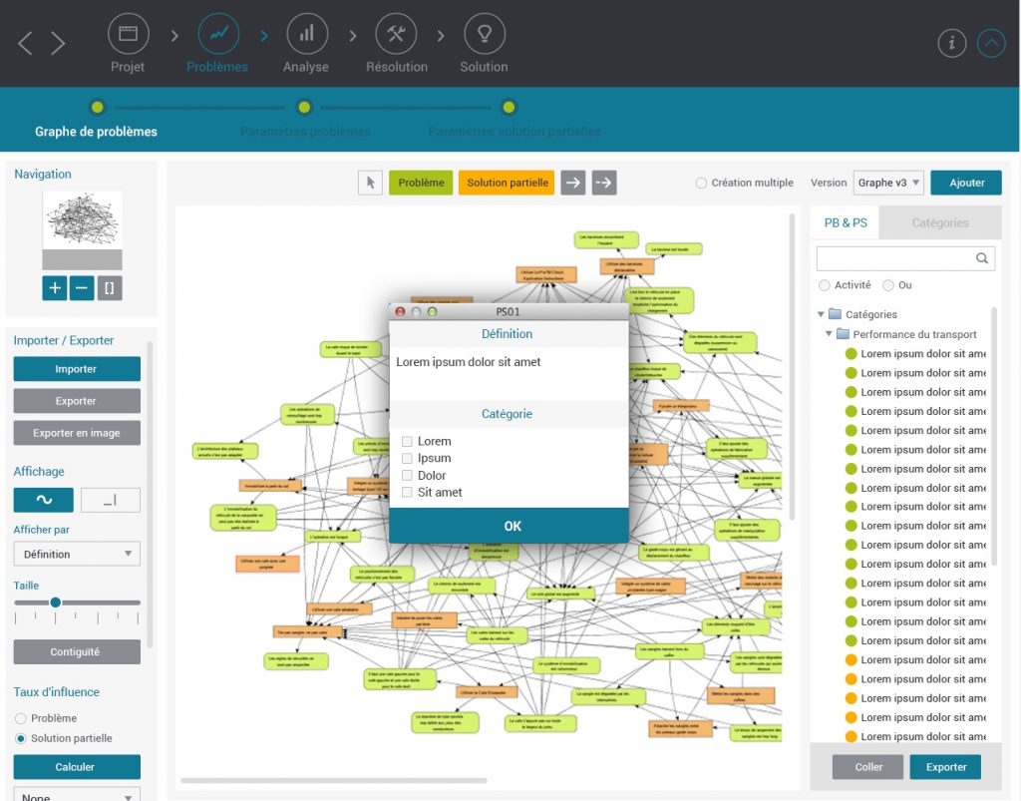The image size is (1021, 801).
Task: Select curved line display mode
Action: point(42,500)
